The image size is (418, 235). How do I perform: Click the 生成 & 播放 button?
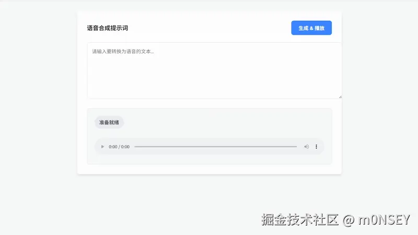click(x=311, y=28)
